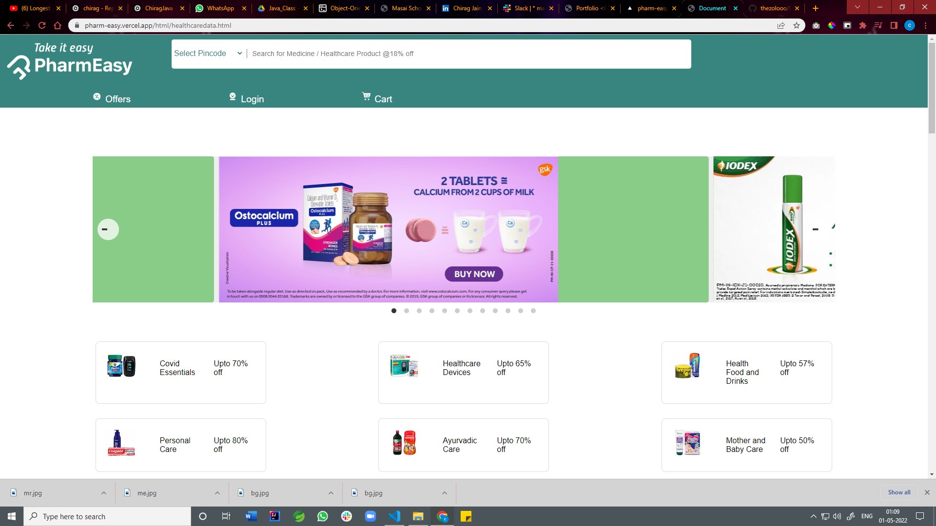
Task: Open Mother and Baby Care category
Action: (x=746, y=445)
